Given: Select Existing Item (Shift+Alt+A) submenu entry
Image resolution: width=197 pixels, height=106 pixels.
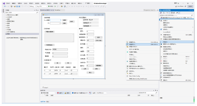Looking at the screenshot, I should click(x=143, y=44).
